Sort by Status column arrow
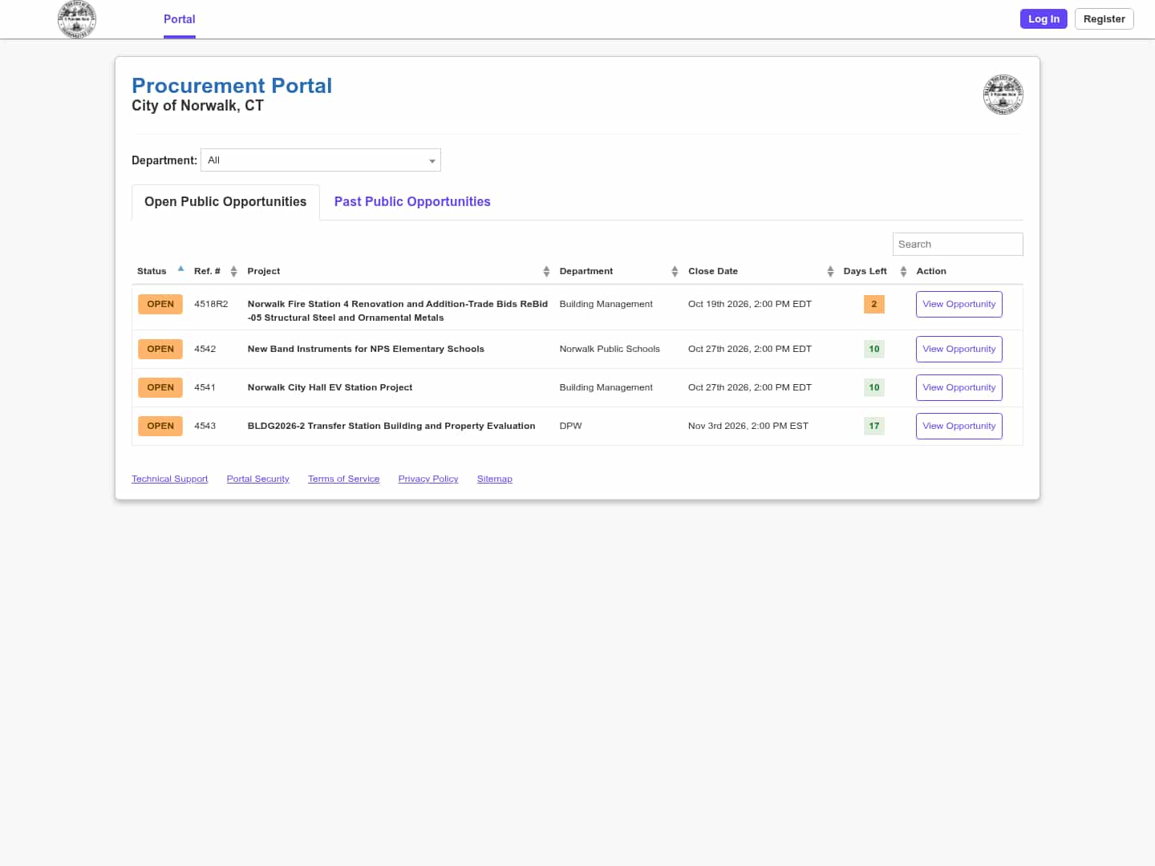1155x866 pixels. [181, 269]
